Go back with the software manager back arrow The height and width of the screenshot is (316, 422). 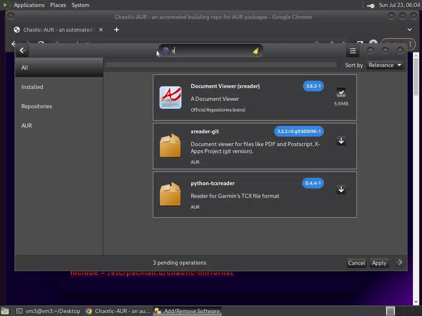[23, 51]
